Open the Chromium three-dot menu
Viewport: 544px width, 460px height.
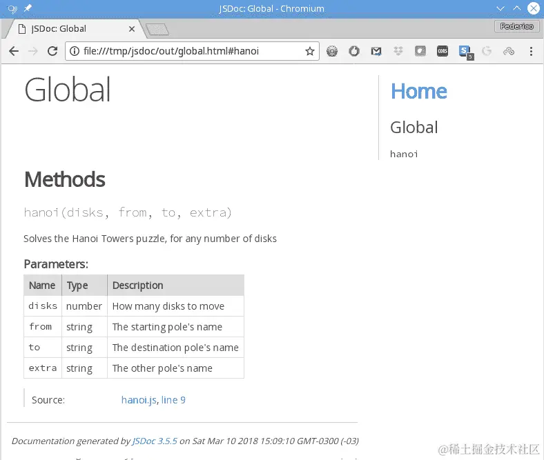531,51
